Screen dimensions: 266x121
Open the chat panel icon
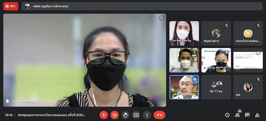pos(247,115)
